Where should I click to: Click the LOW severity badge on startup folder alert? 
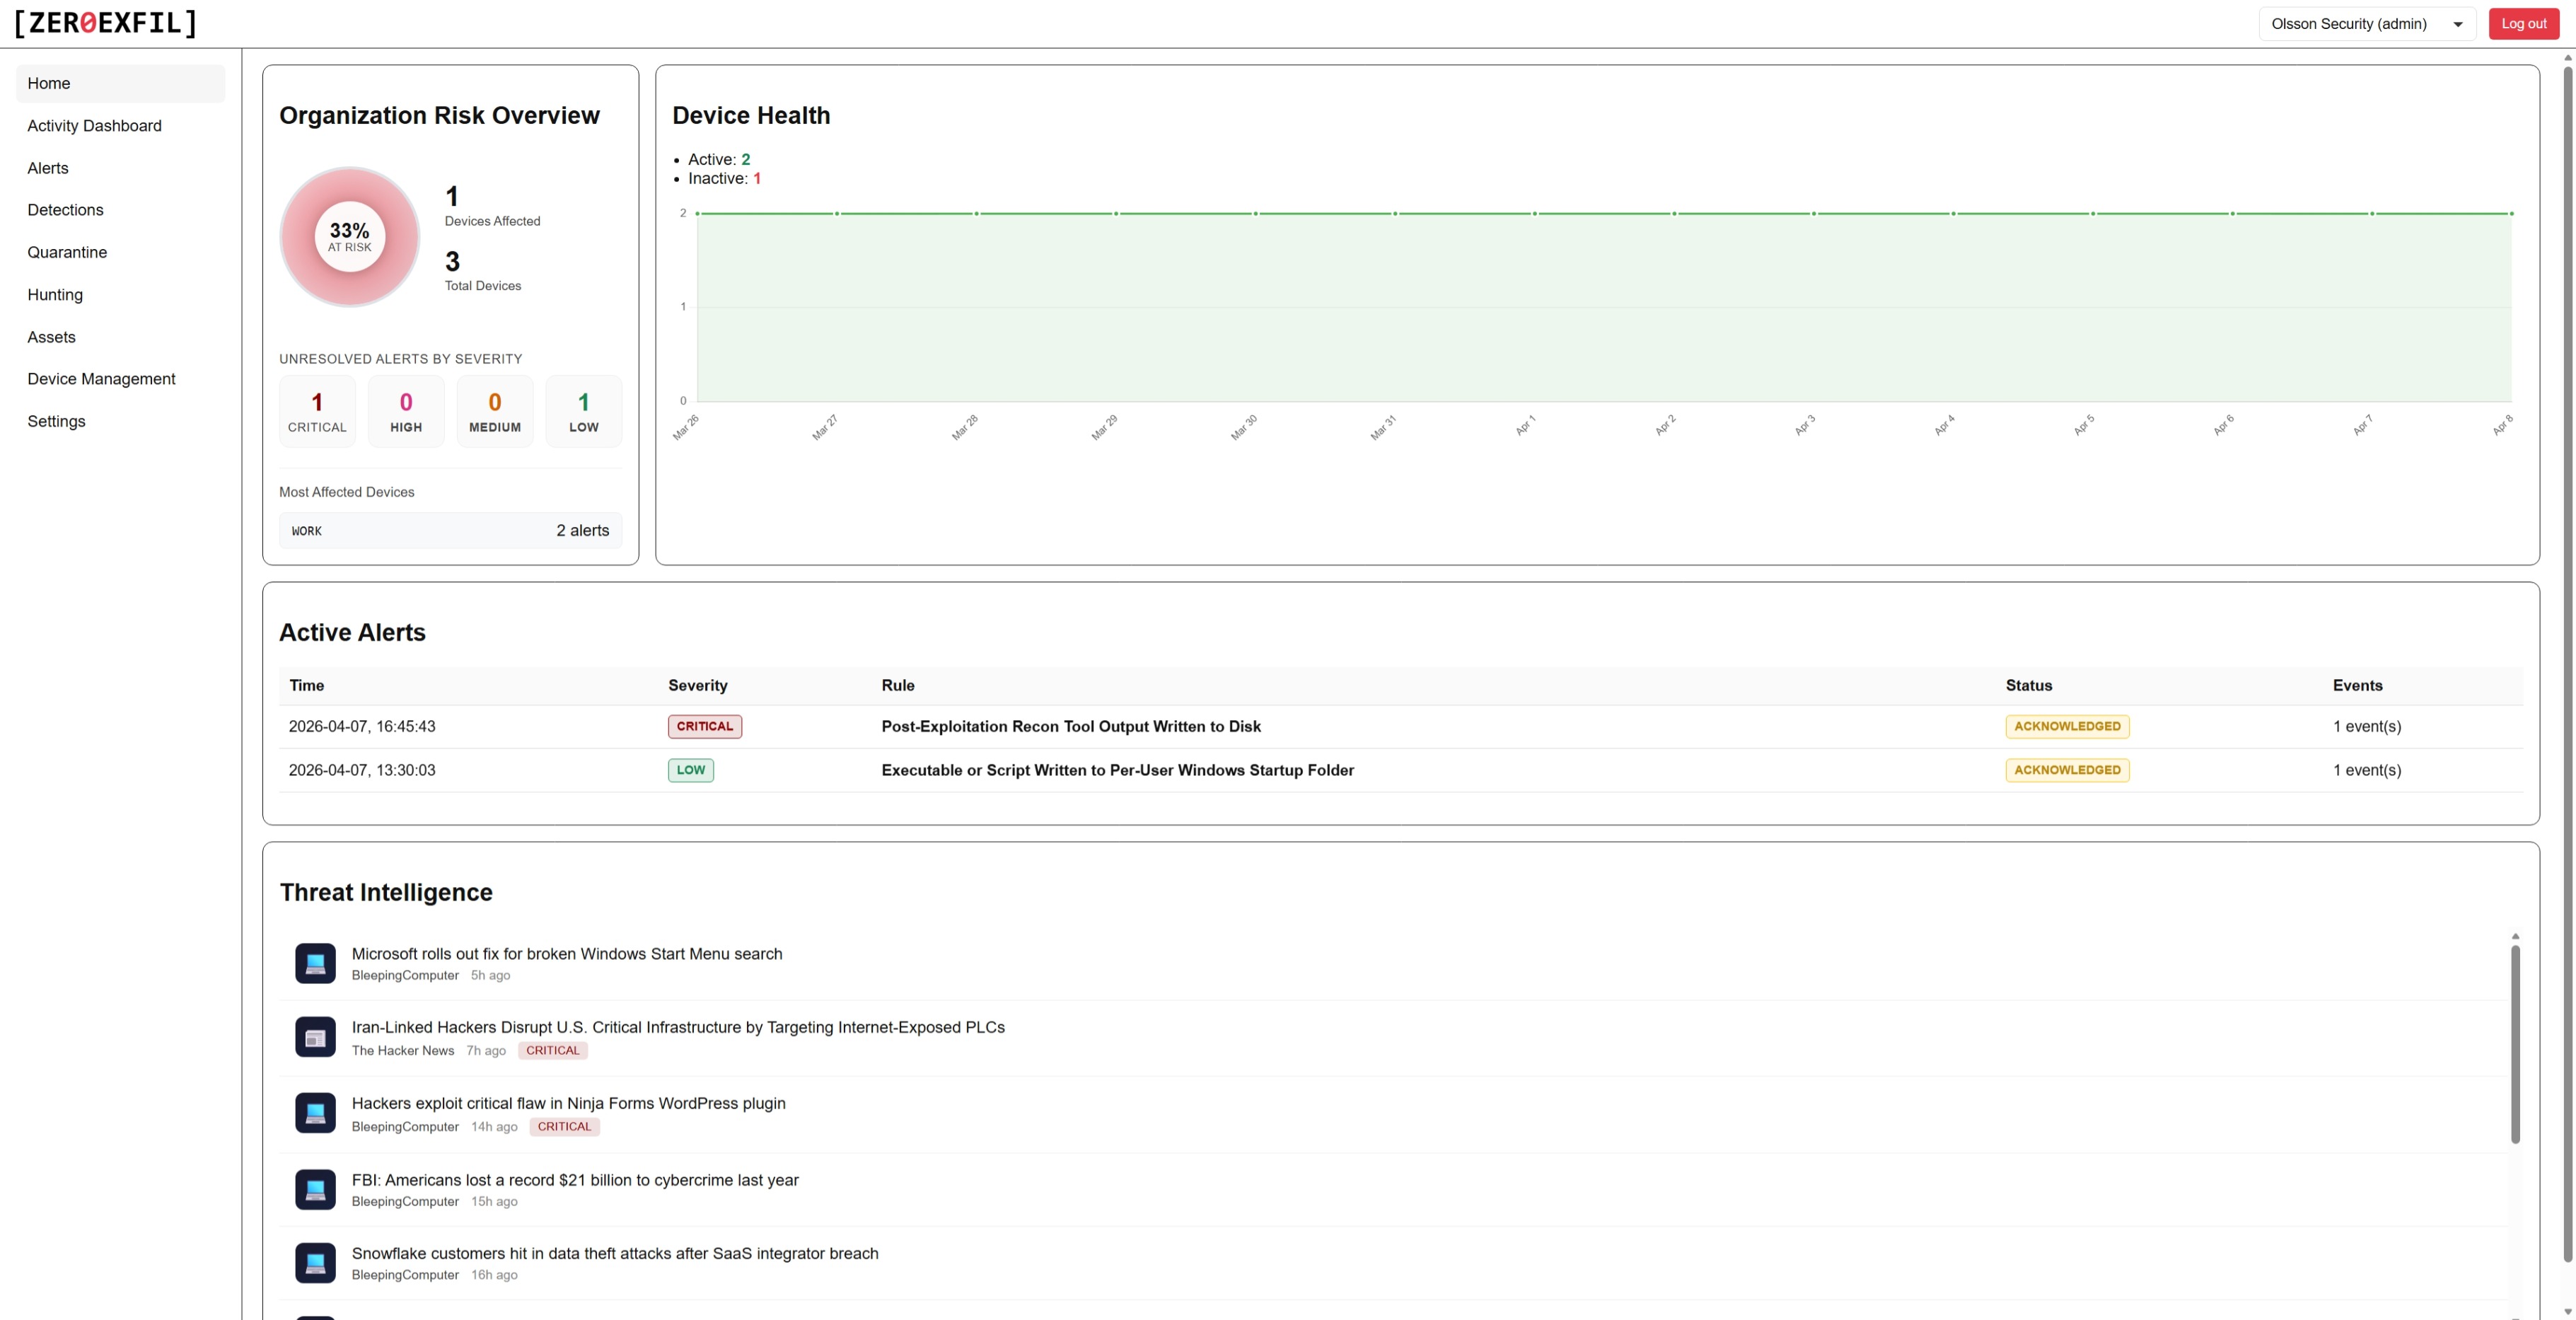[689, 770]
